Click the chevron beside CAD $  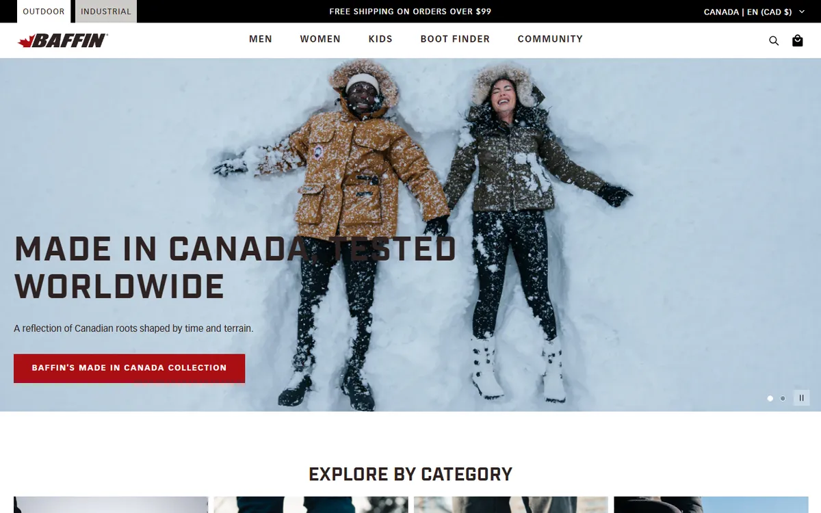pyautogui.click(x=802, y=12)
